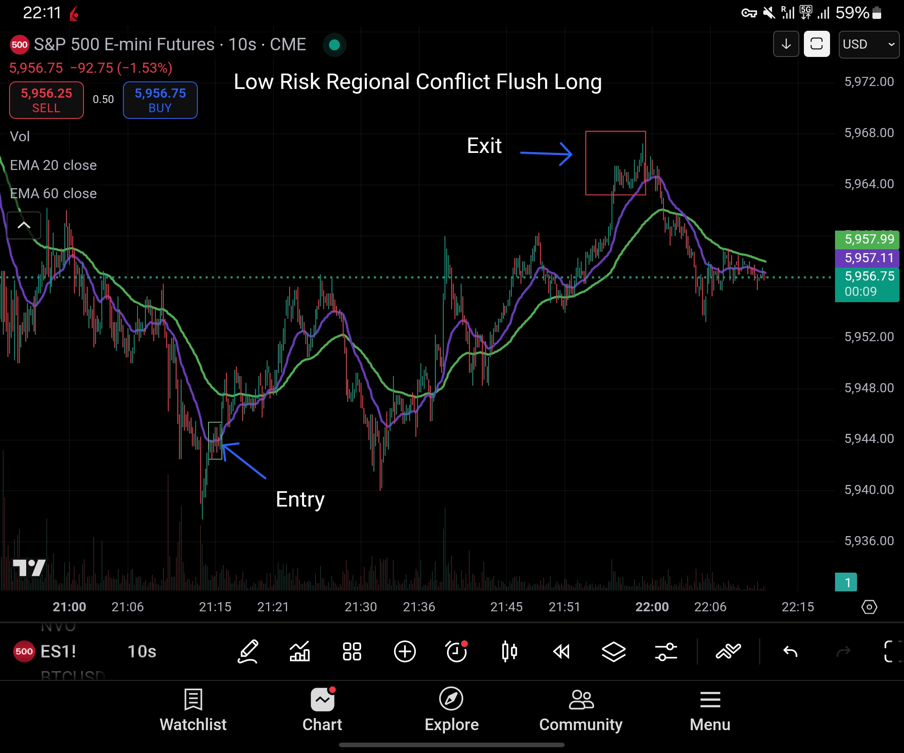Open the indicators chart icon
Screen dimensions: 904x753
pyautogui.click(x=300, y=651)
